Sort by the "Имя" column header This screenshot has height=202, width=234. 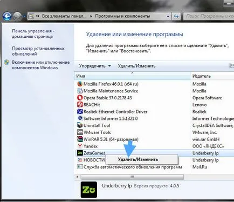click(x=132, y=76)
